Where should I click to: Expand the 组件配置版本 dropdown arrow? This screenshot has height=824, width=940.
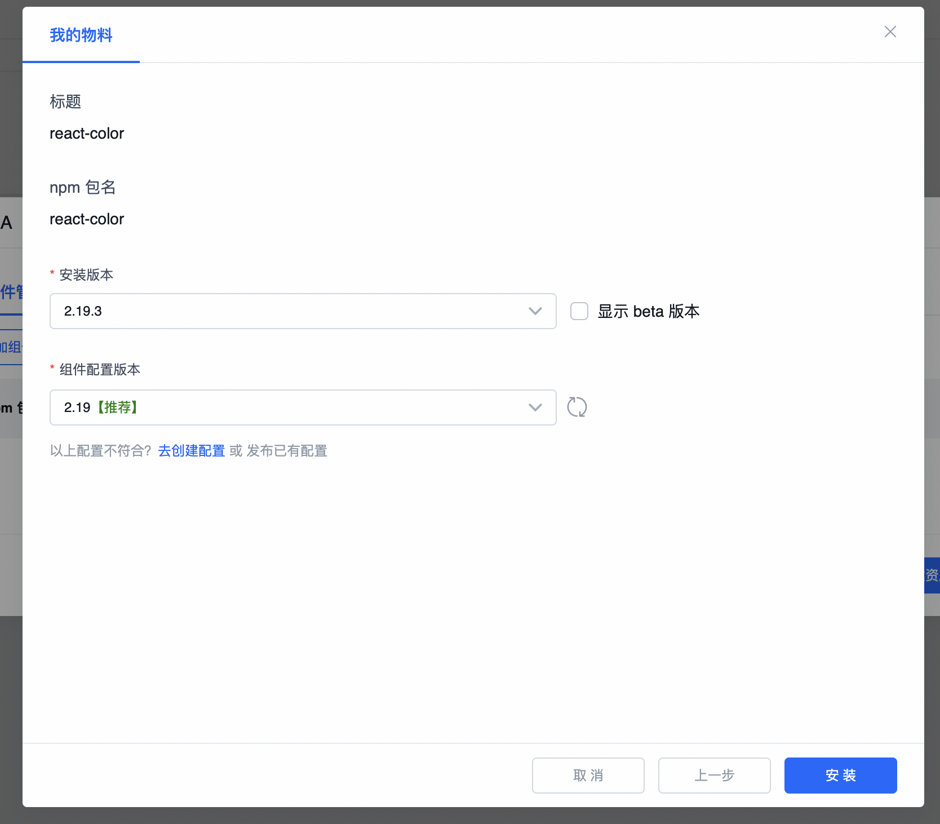(535, 407)
